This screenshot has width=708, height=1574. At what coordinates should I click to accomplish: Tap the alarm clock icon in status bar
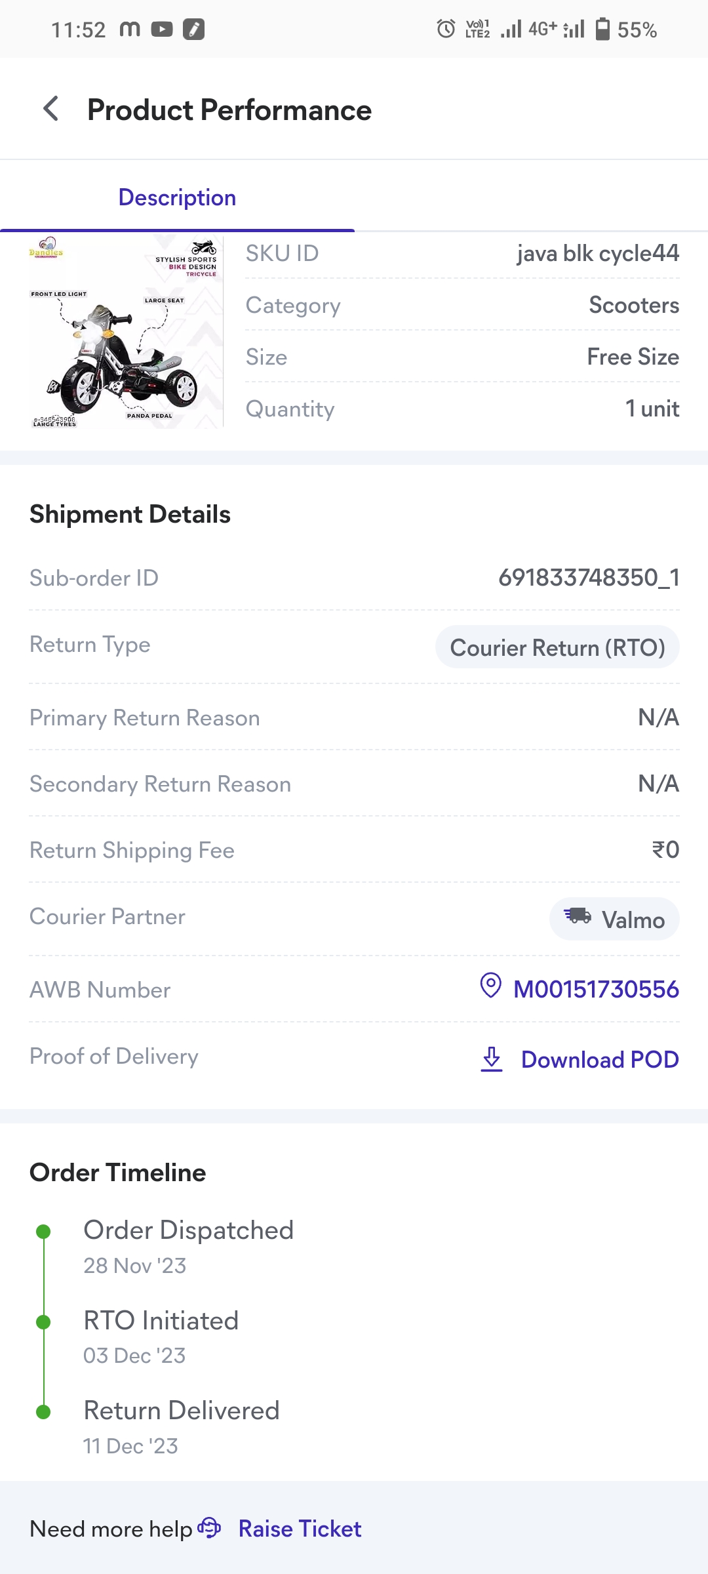pyautogui.click(x=446, y=29)
